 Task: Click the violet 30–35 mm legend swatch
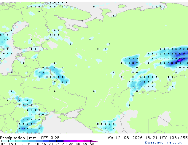67,141
